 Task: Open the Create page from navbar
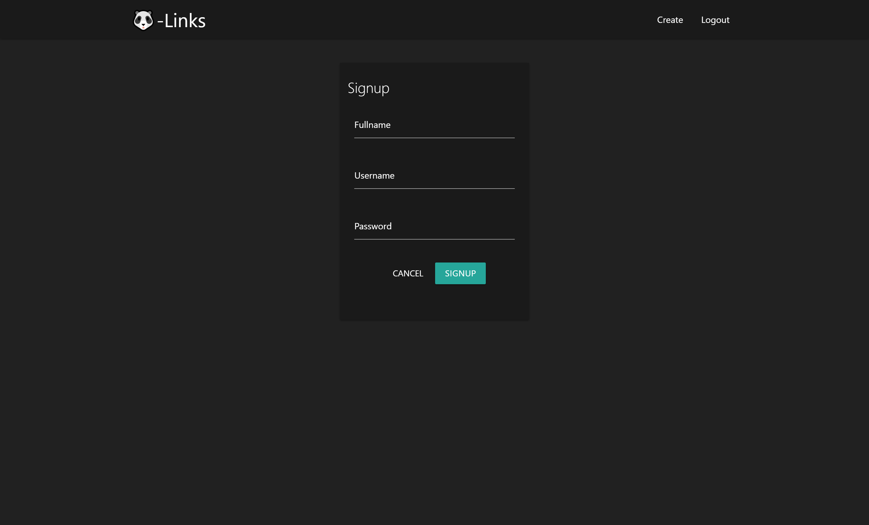[x=670, y=20]
